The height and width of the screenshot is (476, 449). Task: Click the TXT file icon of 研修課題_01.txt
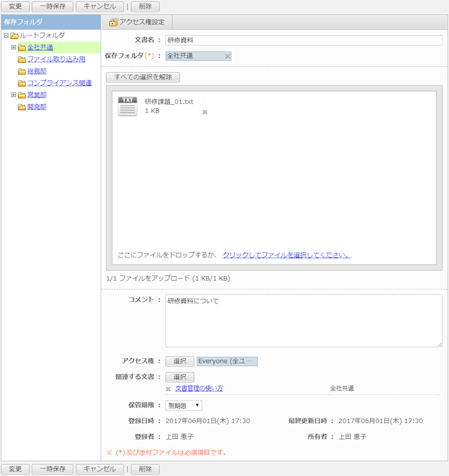128,106
